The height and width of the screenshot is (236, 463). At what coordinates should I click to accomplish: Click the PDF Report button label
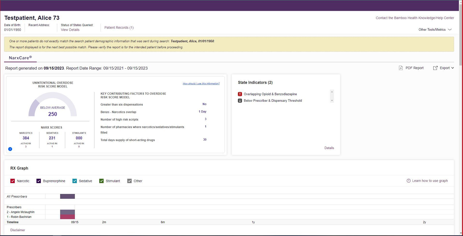point(414,68)
